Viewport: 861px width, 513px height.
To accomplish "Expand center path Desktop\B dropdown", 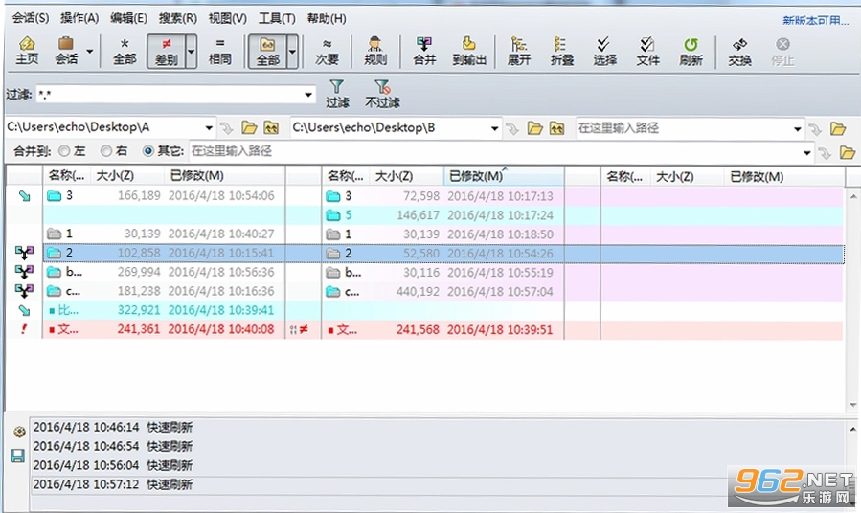I will tap(494, 128).
